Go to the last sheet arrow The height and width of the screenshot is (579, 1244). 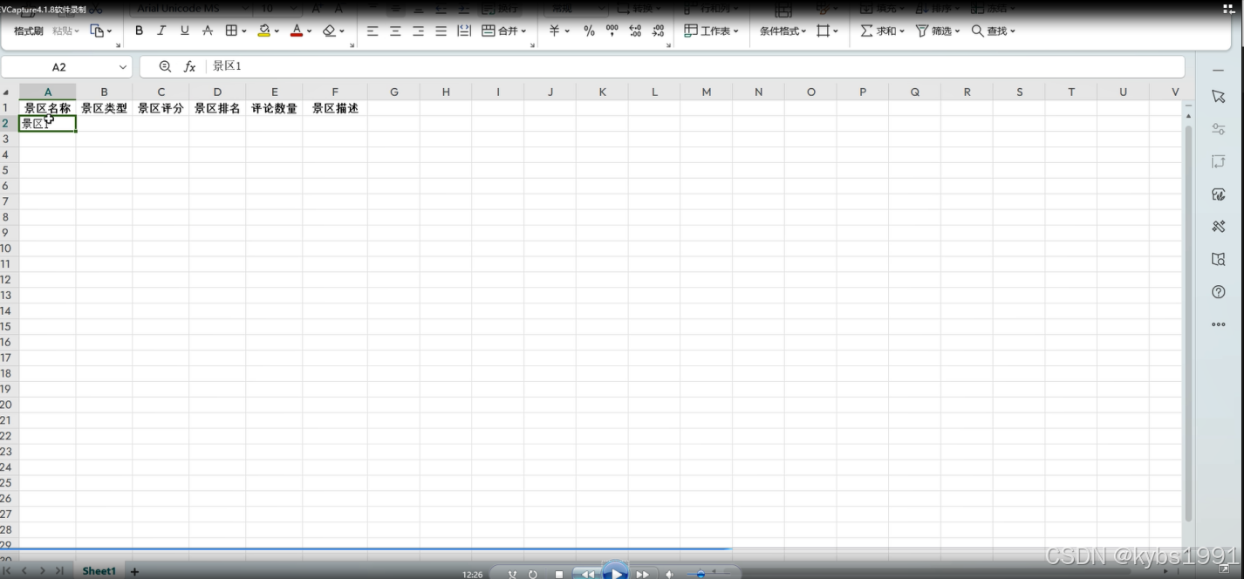[x=59, y=571]
